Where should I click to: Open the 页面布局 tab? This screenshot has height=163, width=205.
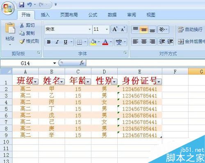(x=69, y=15)
